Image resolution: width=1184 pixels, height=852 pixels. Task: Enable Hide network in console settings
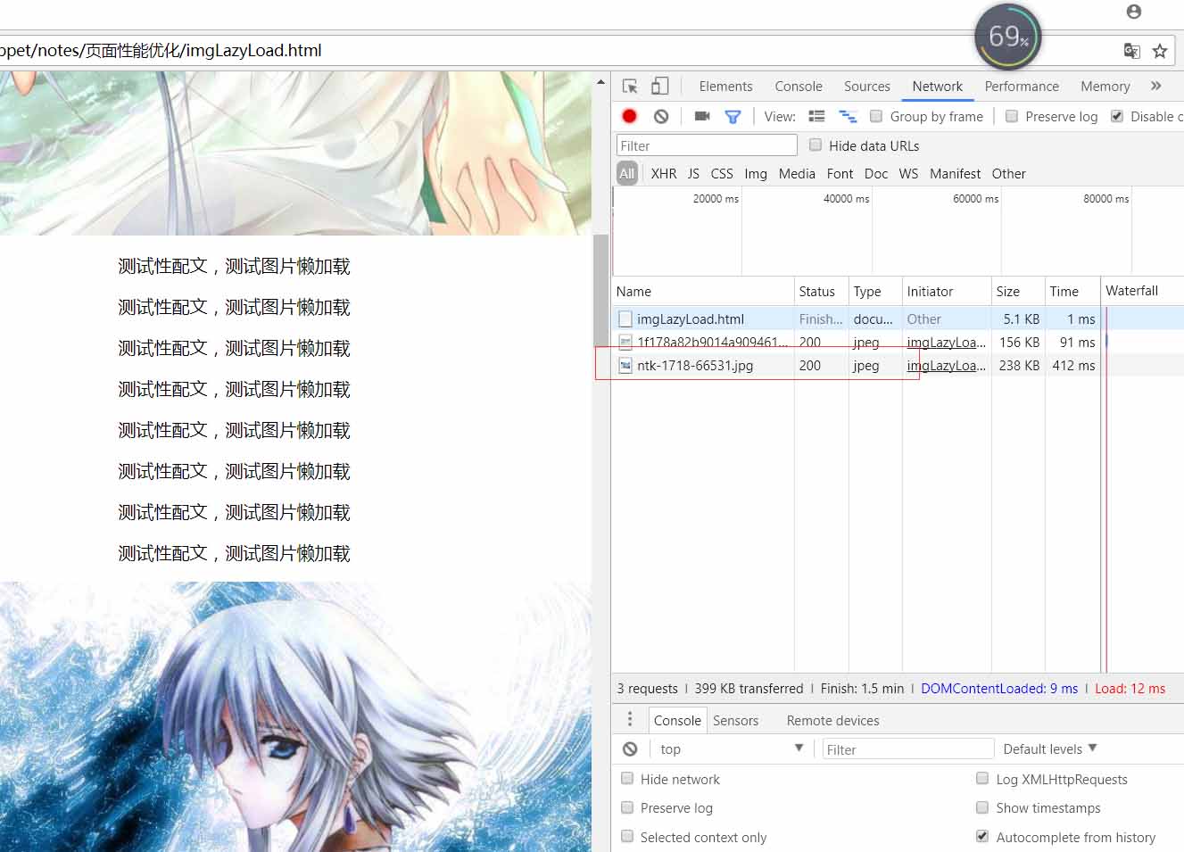point(627,778)
